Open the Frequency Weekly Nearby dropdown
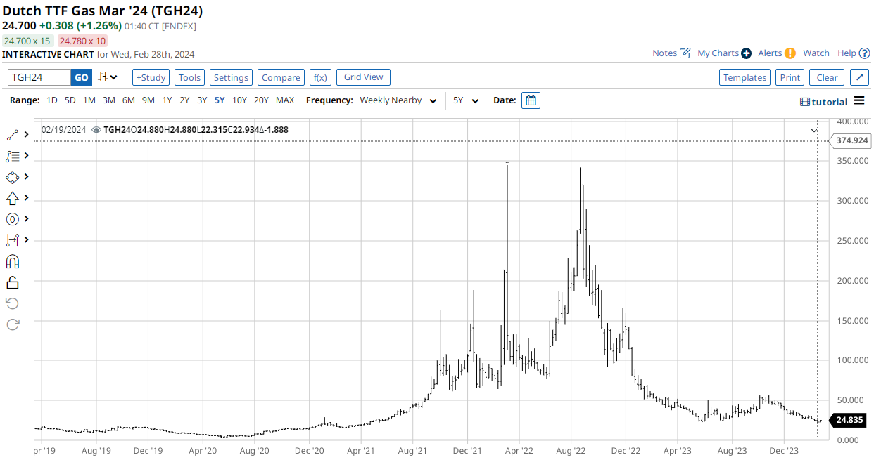The width and height of the screenshot is (881, 467). pyautogui.click(x=398, y=100)
